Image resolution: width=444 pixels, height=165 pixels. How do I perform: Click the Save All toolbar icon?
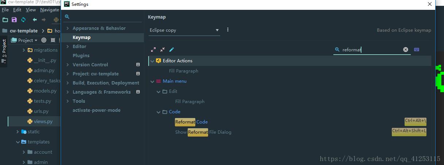point(14,20)
